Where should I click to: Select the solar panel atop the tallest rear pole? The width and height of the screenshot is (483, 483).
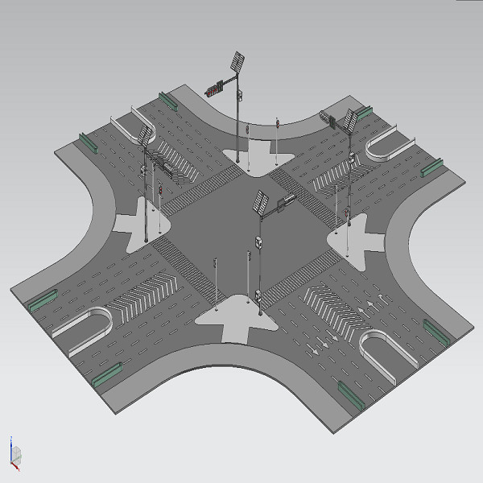[x=238, y=63]
